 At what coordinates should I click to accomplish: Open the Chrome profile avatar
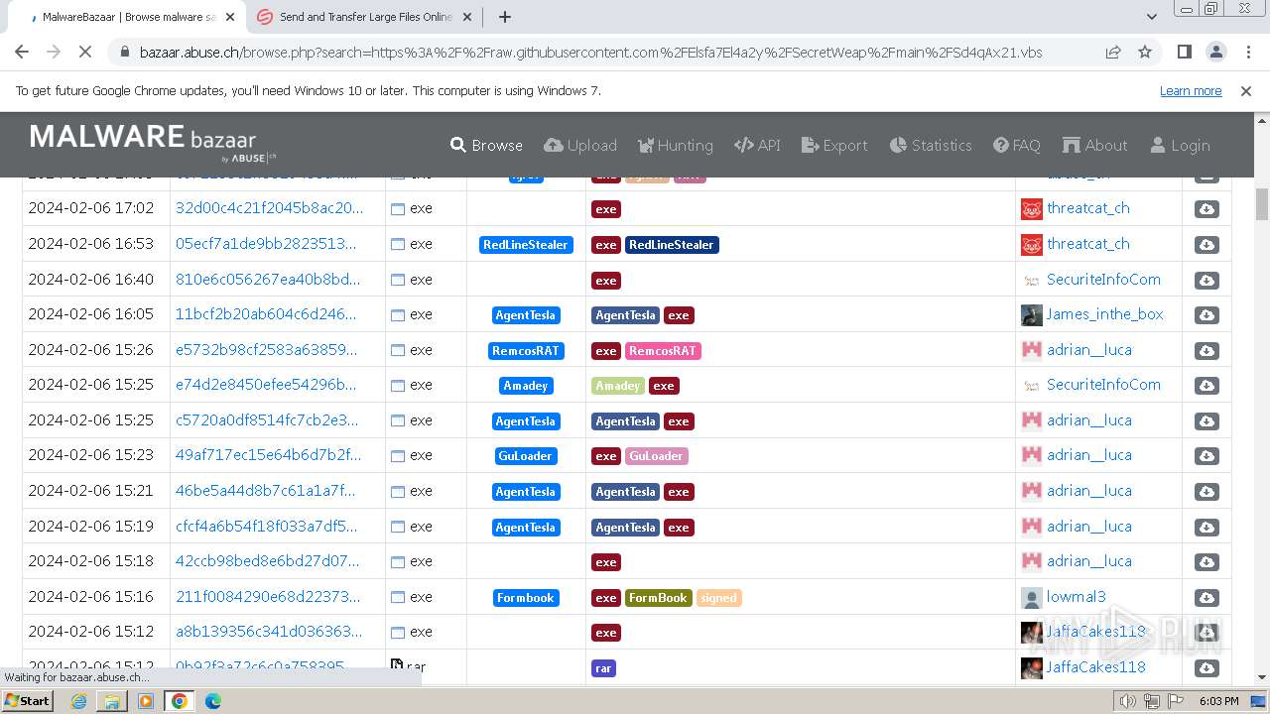[x=1216, y=52]
